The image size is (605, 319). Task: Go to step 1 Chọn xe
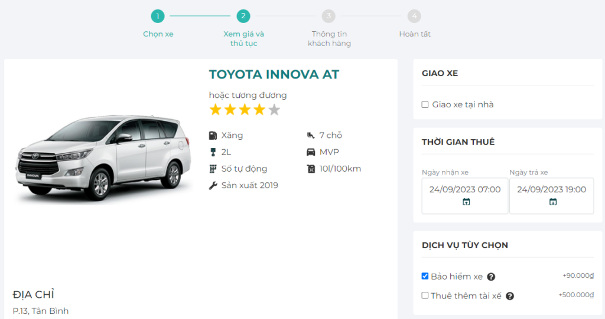[x=158, y=17]
